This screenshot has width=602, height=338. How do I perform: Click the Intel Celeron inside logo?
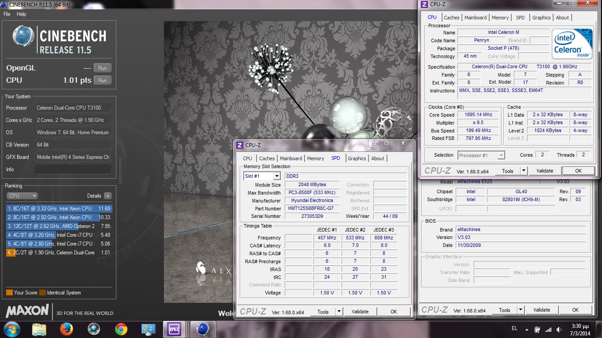(572, 44)
